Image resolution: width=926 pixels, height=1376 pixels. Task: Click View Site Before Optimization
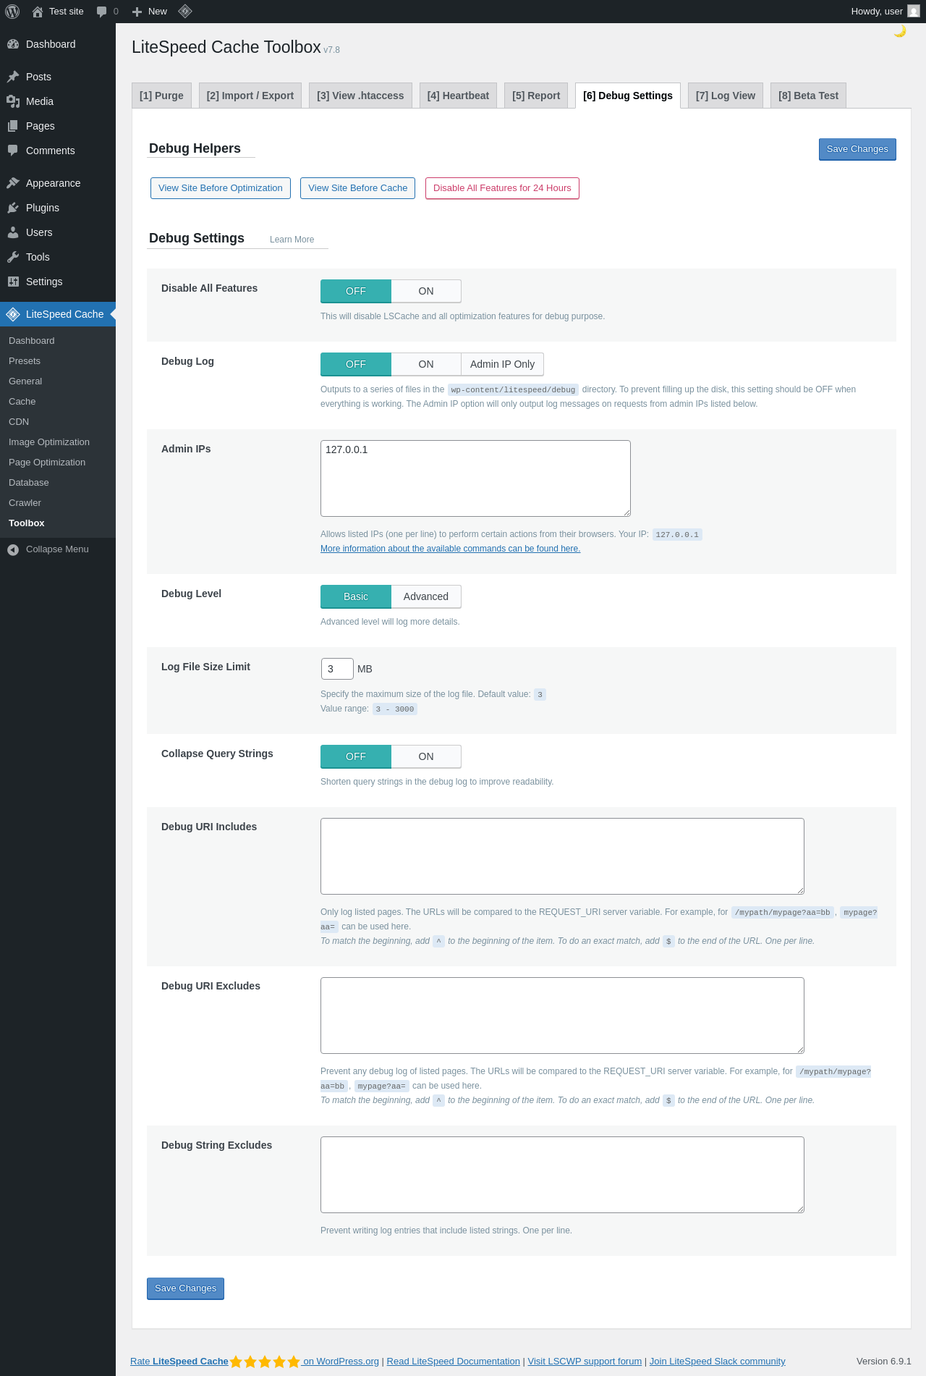click(221, 188)
